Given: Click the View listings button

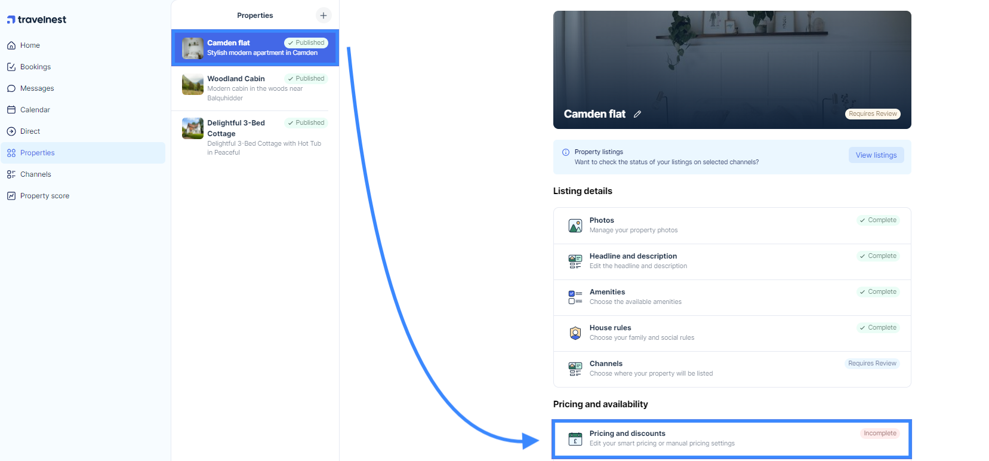Looking at the screenshot, I should tap(876, 155).
